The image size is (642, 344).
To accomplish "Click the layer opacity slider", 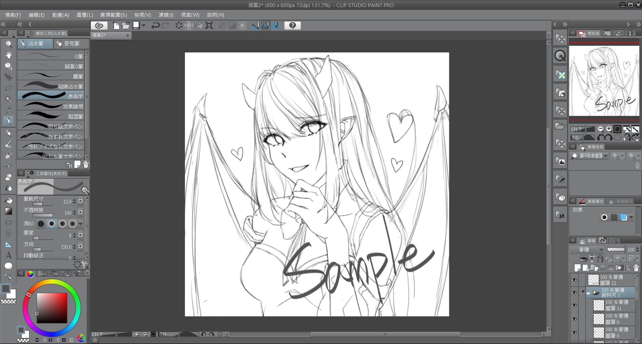I will [x=616, y=249].
